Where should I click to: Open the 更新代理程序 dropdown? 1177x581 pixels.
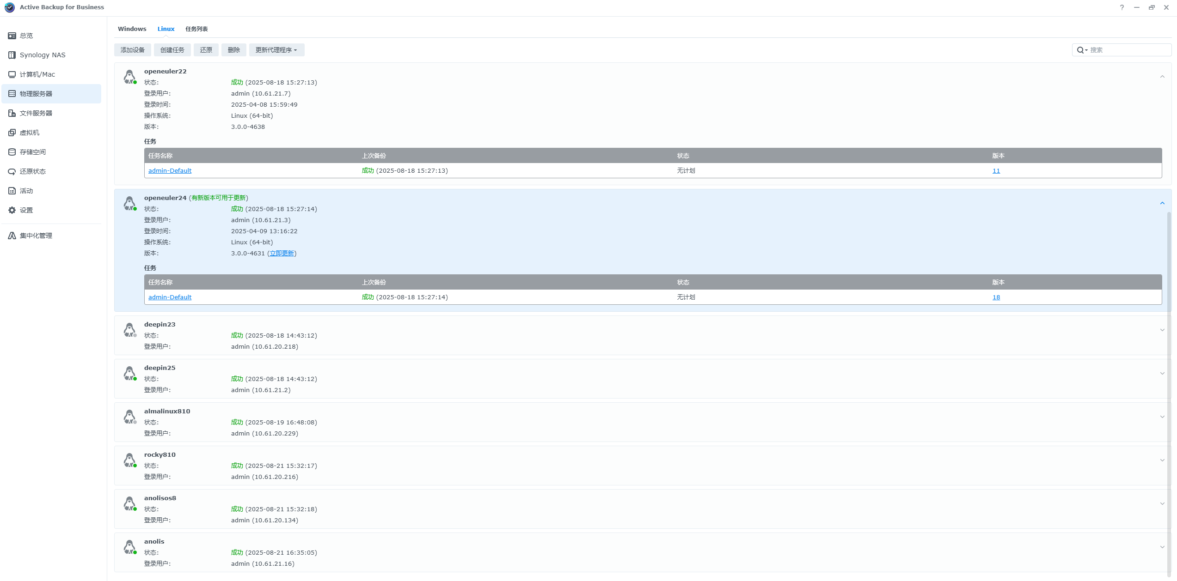[276, 50]
